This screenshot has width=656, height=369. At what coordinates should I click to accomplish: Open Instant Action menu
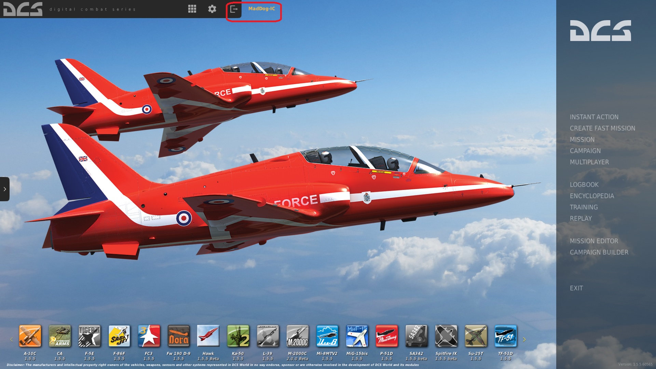coord(594,117)
